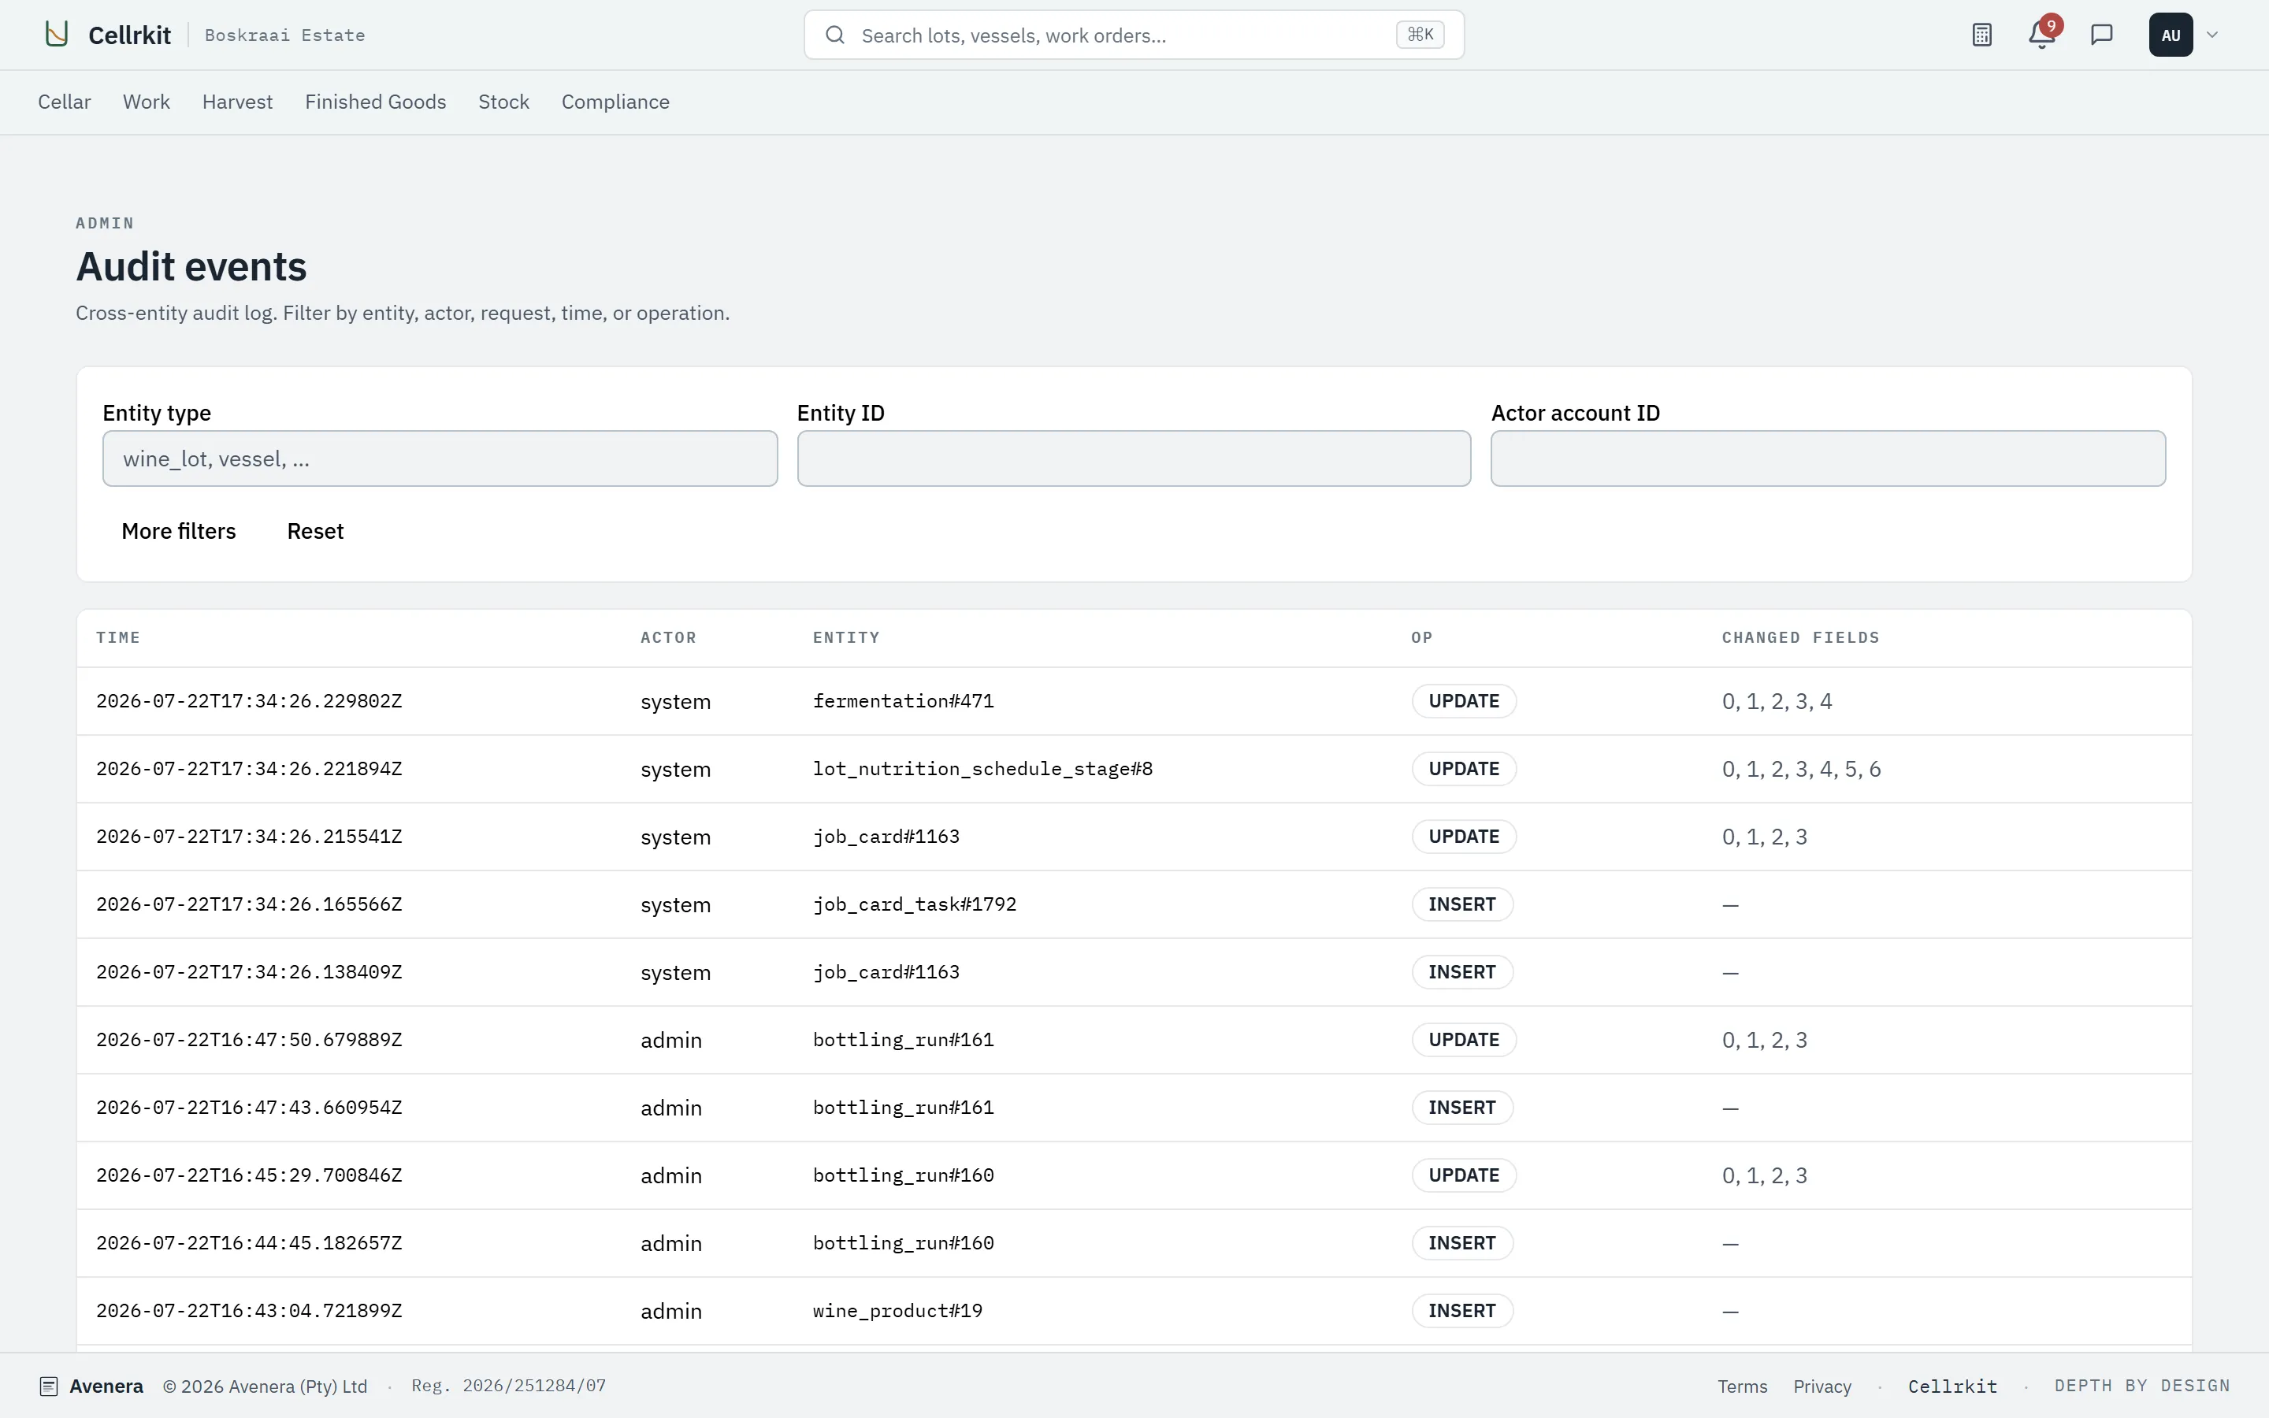Open the Stock menu
This screenshot has height=1418, width=2269.
[503, 102]
